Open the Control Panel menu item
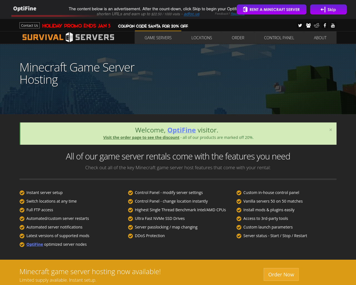The height and width of the screenshot is (285, 356). (x=279, y=38)
